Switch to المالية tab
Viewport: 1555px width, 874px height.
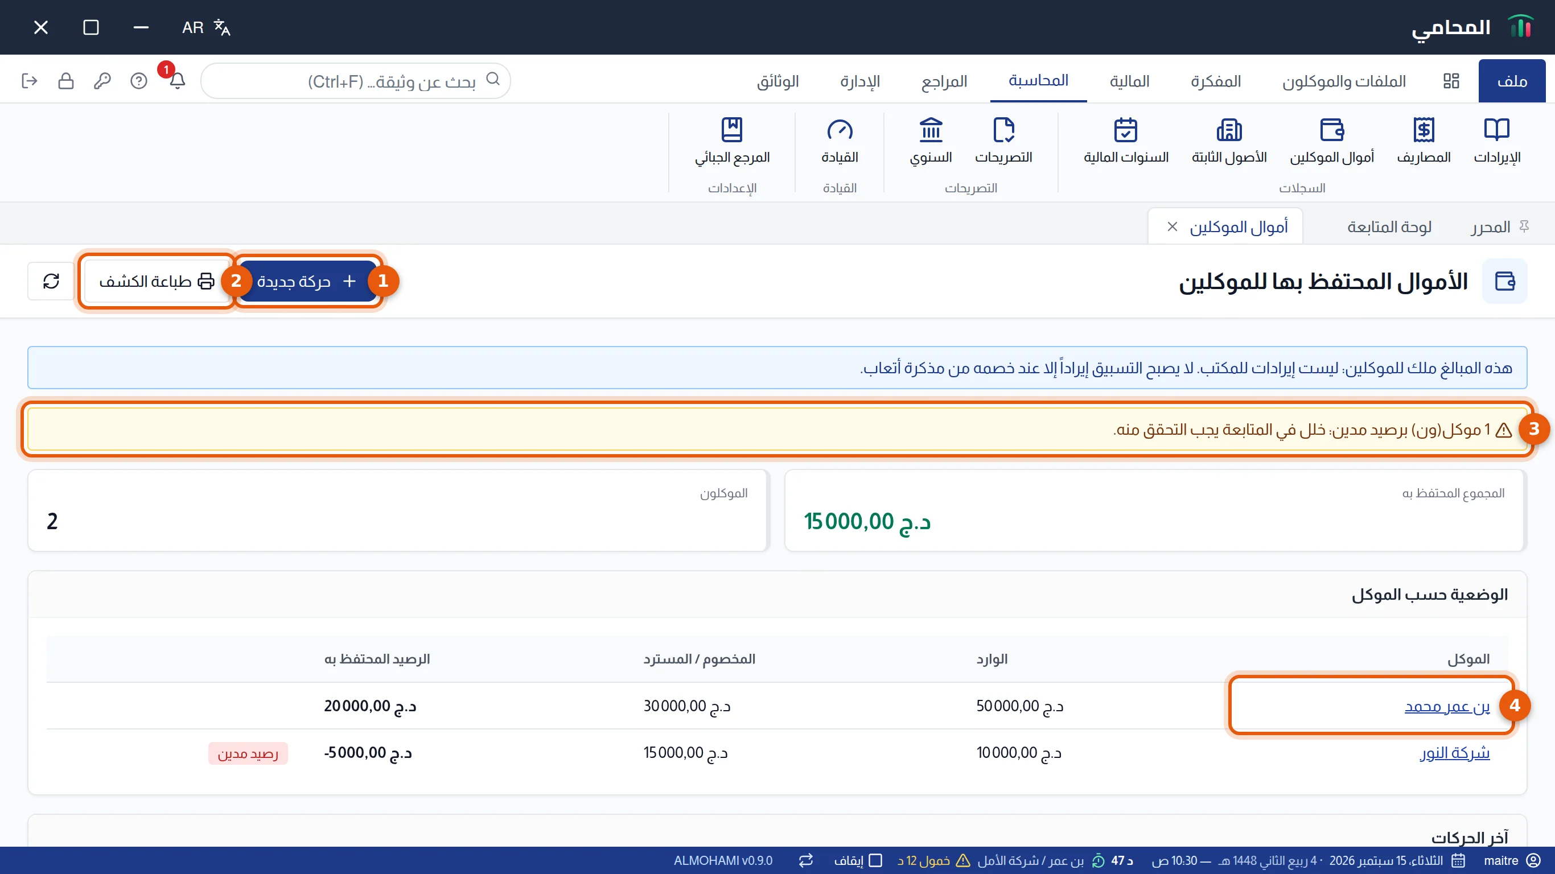(1129, 81)
